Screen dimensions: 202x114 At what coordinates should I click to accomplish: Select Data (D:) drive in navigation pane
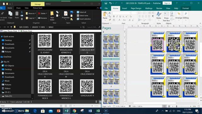click(x=8, y=96)
